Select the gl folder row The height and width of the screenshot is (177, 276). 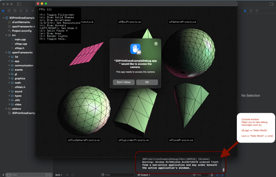(x=16, y=74)
